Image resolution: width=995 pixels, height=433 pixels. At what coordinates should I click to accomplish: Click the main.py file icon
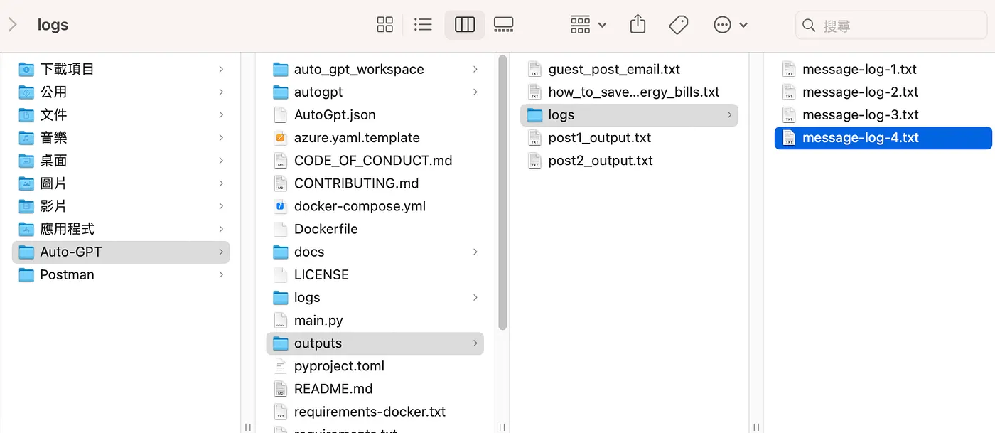[280, 320]
